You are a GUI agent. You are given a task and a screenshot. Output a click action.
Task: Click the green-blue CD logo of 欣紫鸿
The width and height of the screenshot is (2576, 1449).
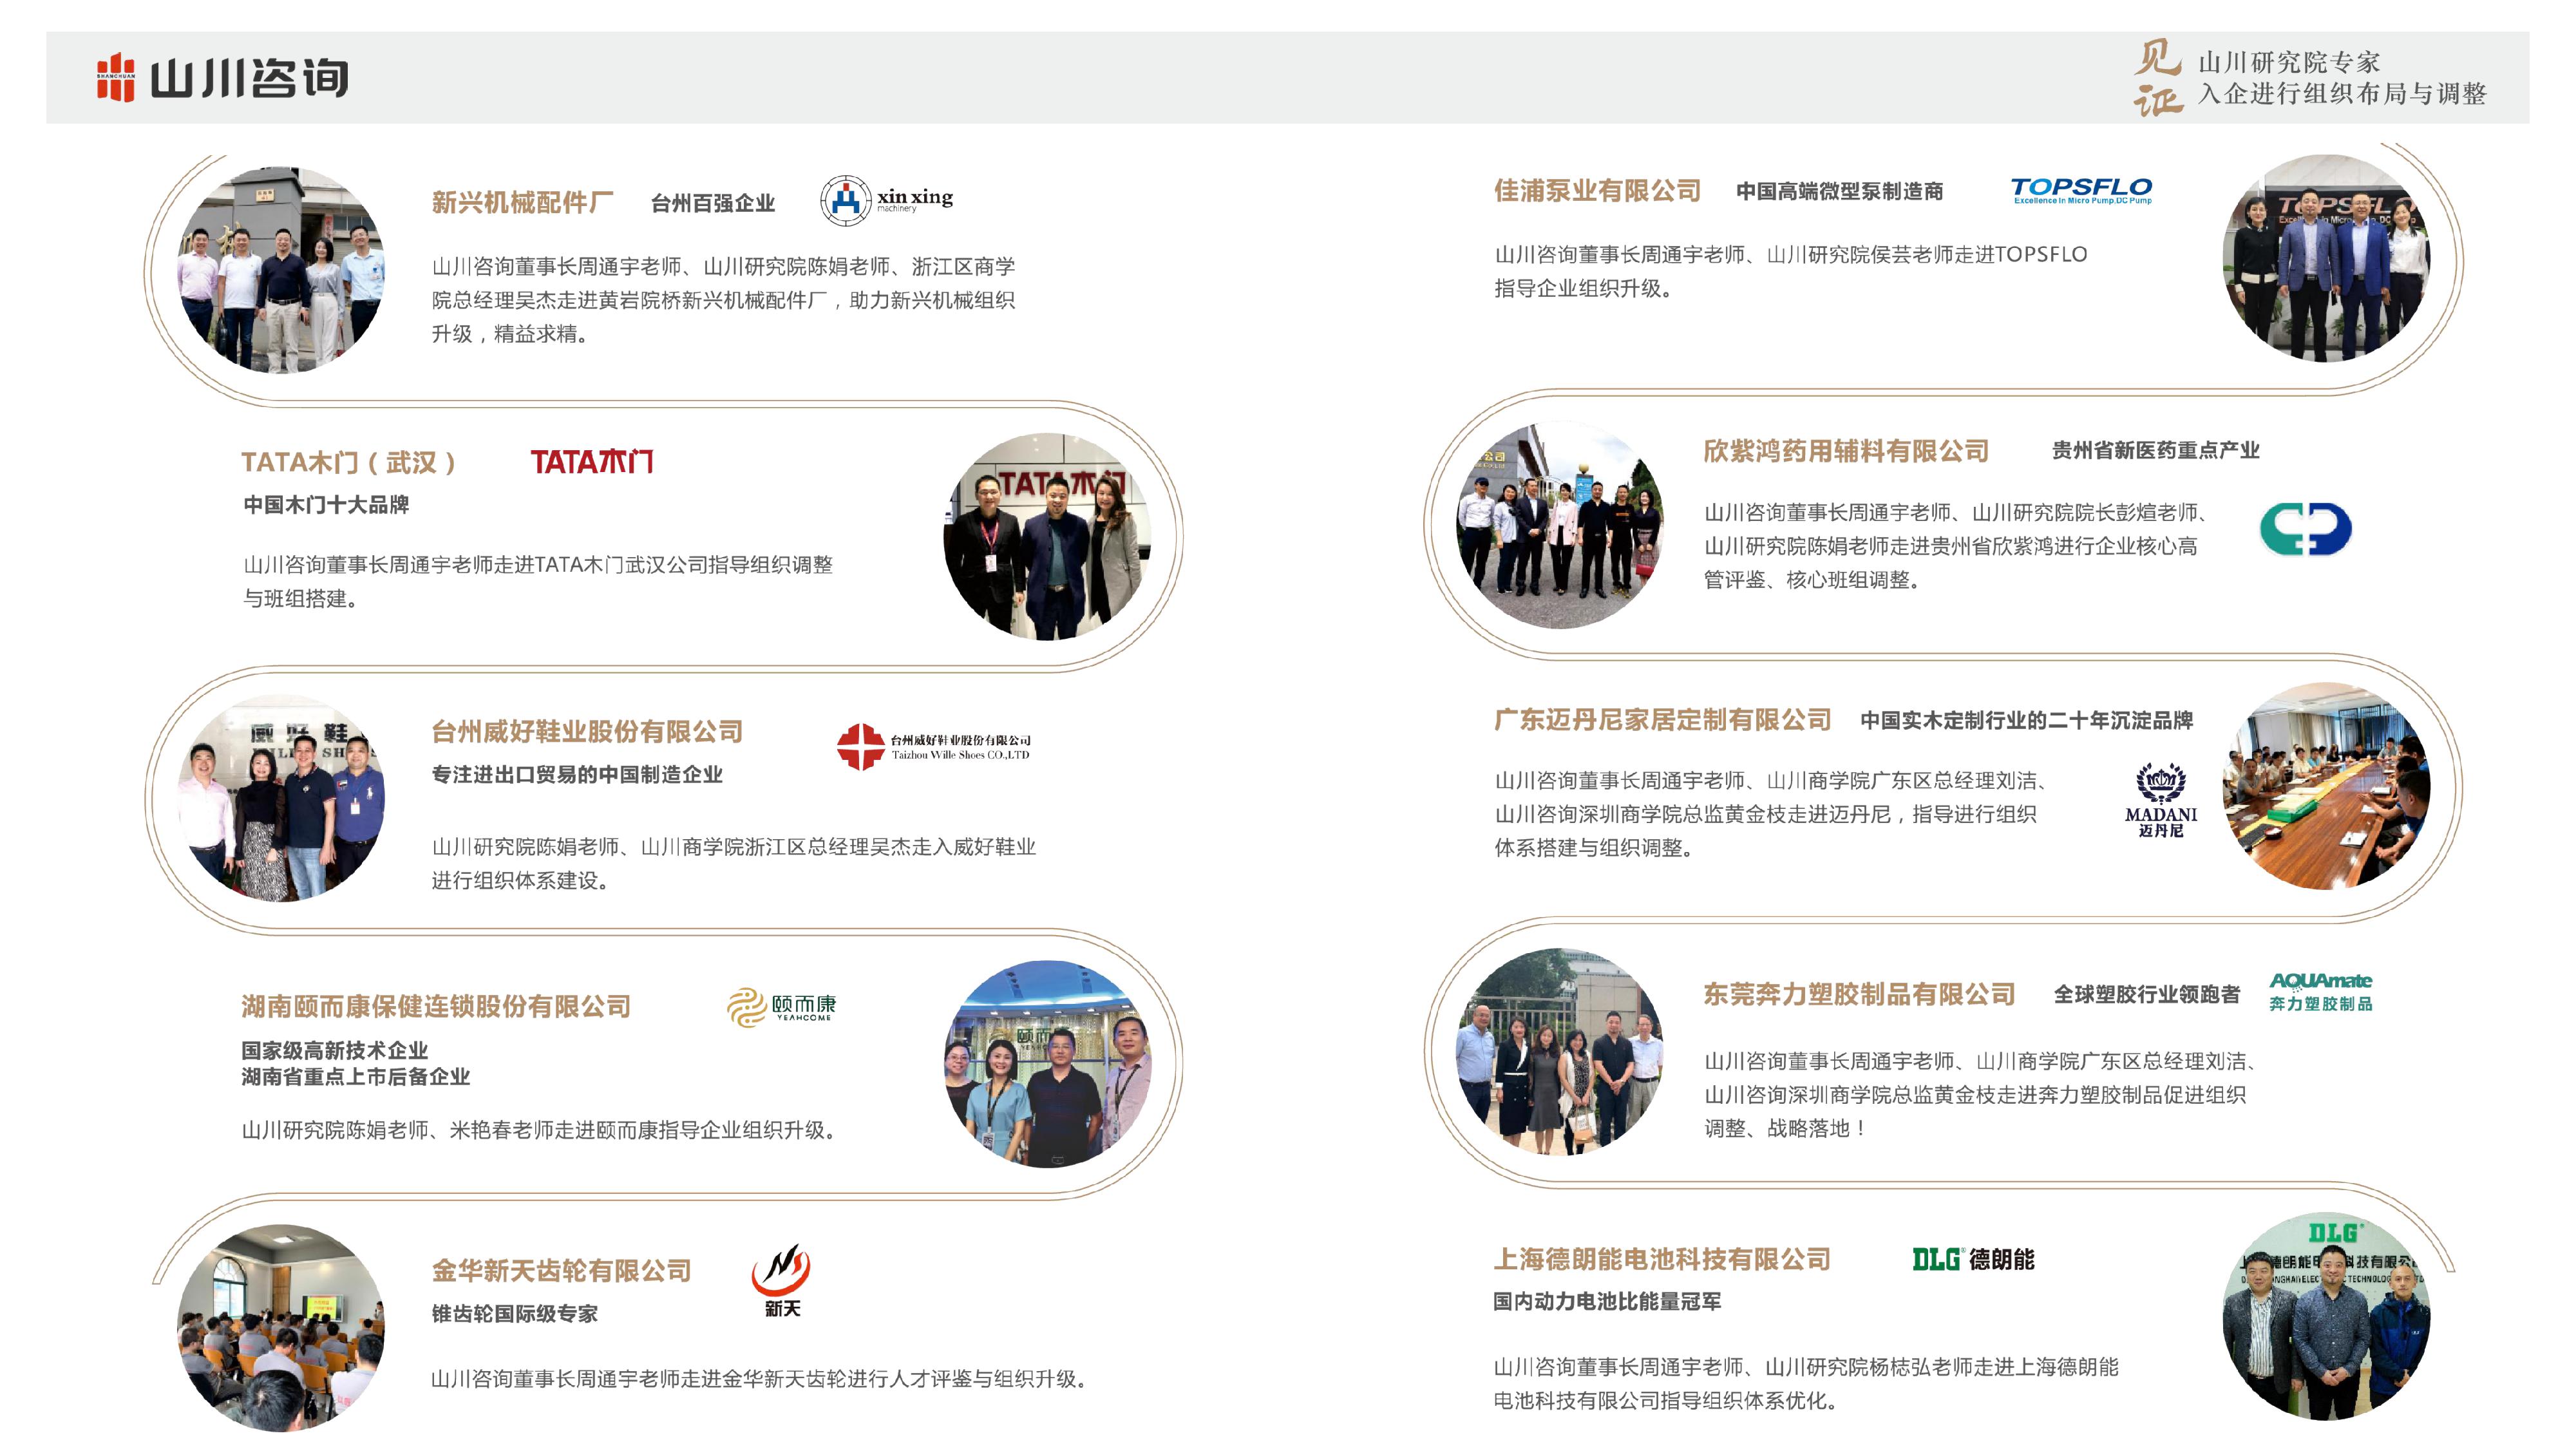[x=2305, y=528]
